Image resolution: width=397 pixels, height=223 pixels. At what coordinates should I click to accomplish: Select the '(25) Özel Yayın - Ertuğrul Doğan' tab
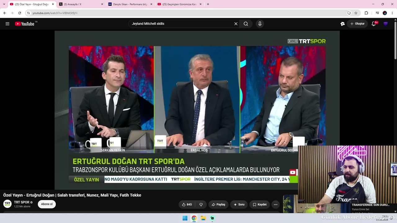coord(31,4)
